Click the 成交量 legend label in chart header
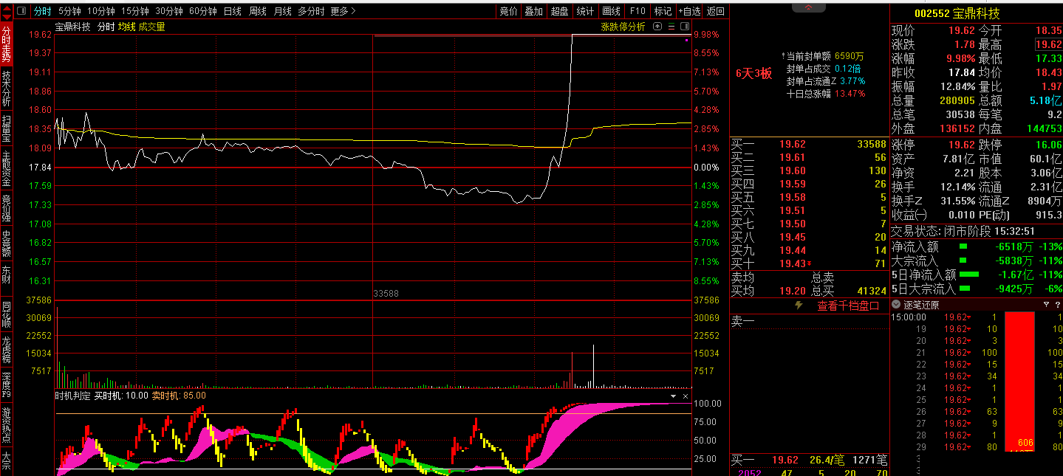The image size is (1063, 476). (151, 27)
